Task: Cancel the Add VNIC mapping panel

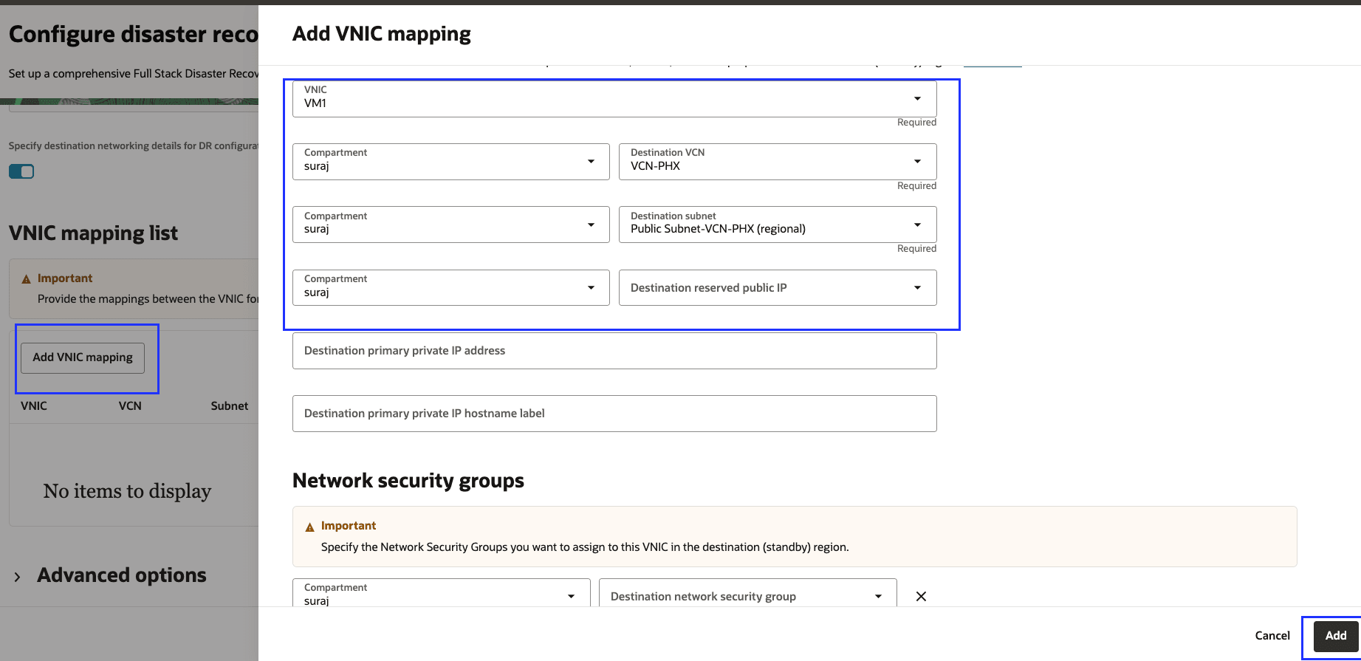Action: pos(1272,635)
